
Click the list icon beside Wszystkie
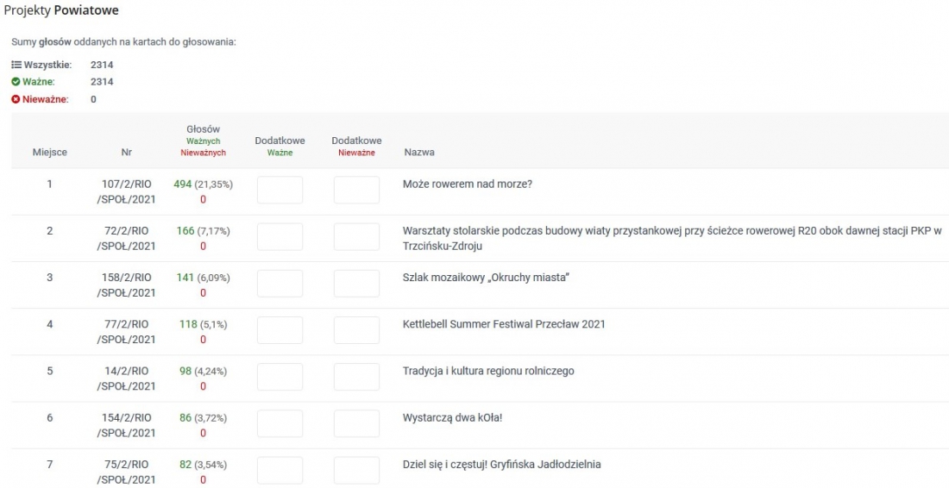tap(16, 65)
